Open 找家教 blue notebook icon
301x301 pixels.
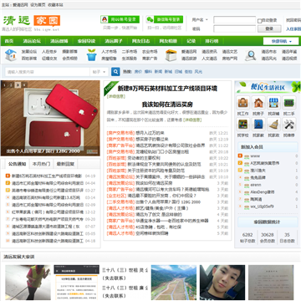(x=258, y=125)
